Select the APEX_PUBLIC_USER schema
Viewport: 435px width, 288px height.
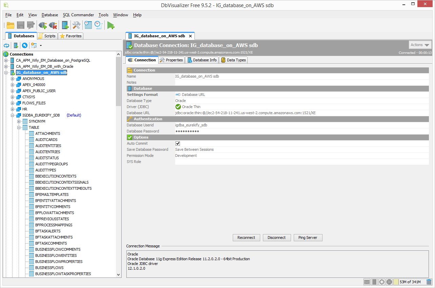pyautogui.click(x=39, y=91)
